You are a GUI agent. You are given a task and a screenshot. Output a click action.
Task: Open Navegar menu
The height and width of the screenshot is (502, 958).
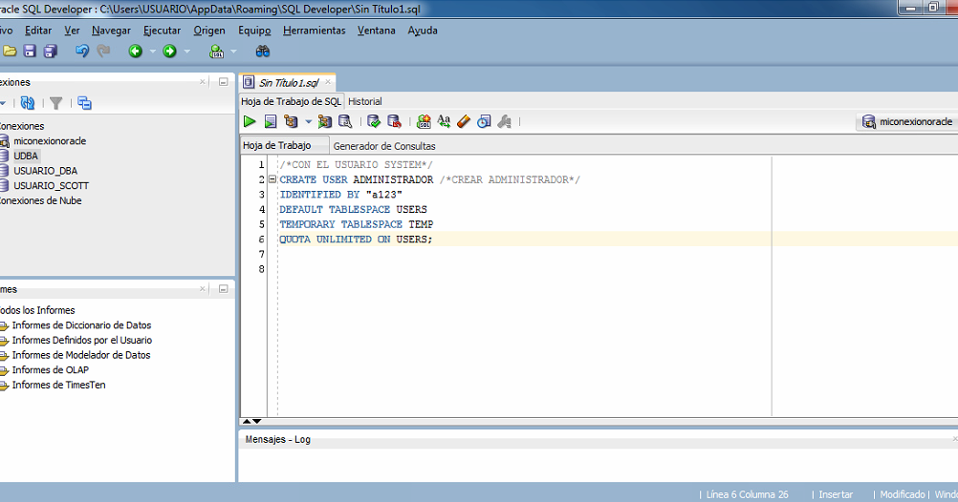[111, 30]
